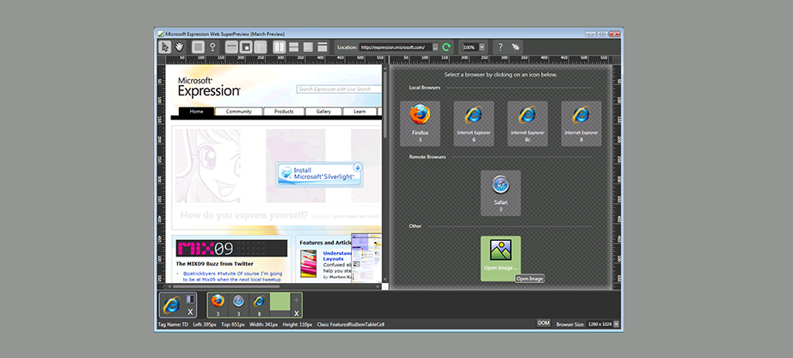The height and width of the screenshot is (358, 793).
Task: Toggle the Lights-Out highlighting bulb icon
Action: click(x=213, y=47)
